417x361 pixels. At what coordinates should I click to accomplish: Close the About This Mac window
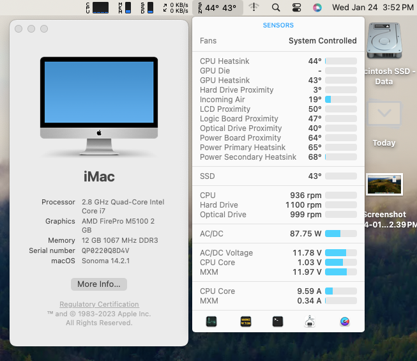19,29
